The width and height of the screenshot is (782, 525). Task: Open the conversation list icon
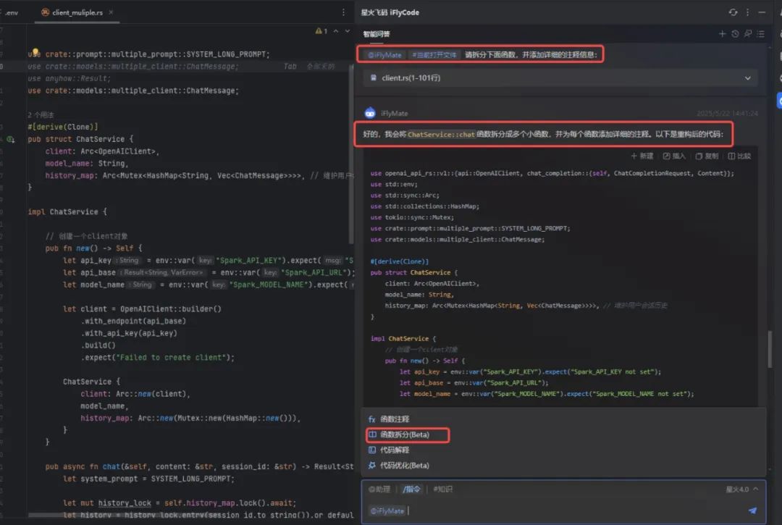pyautogui.click(x=760, y=34)
